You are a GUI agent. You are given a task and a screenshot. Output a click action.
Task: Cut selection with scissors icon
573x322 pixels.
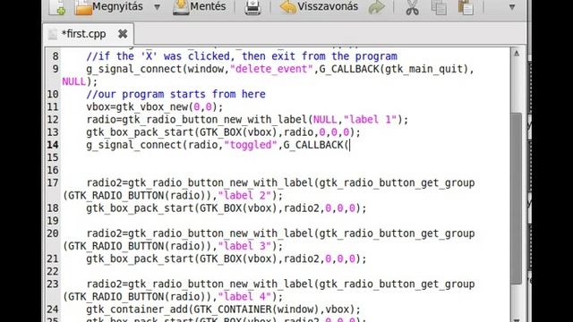pos(412,7)
